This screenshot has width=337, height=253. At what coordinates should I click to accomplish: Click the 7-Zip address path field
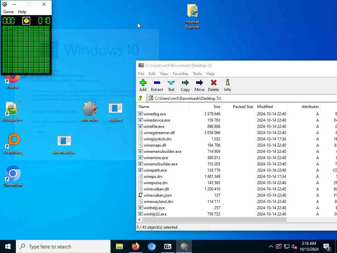click(242, 98)
